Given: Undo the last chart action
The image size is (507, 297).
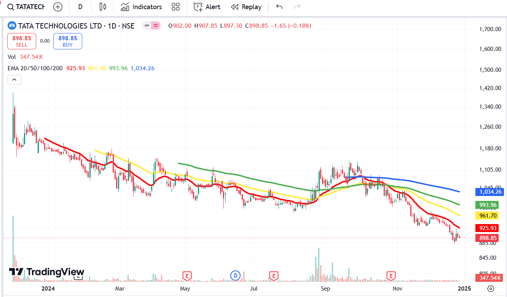Looking at the screenshot, I should [x=279, y=7].
